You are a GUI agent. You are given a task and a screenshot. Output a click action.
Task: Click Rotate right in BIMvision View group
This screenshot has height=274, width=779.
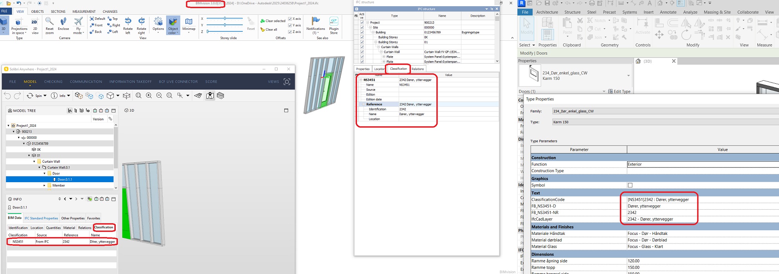pos(142,25)
